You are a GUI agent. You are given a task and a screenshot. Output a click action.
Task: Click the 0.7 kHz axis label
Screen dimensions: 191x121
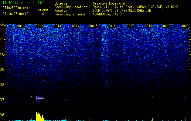coord(3,100)
